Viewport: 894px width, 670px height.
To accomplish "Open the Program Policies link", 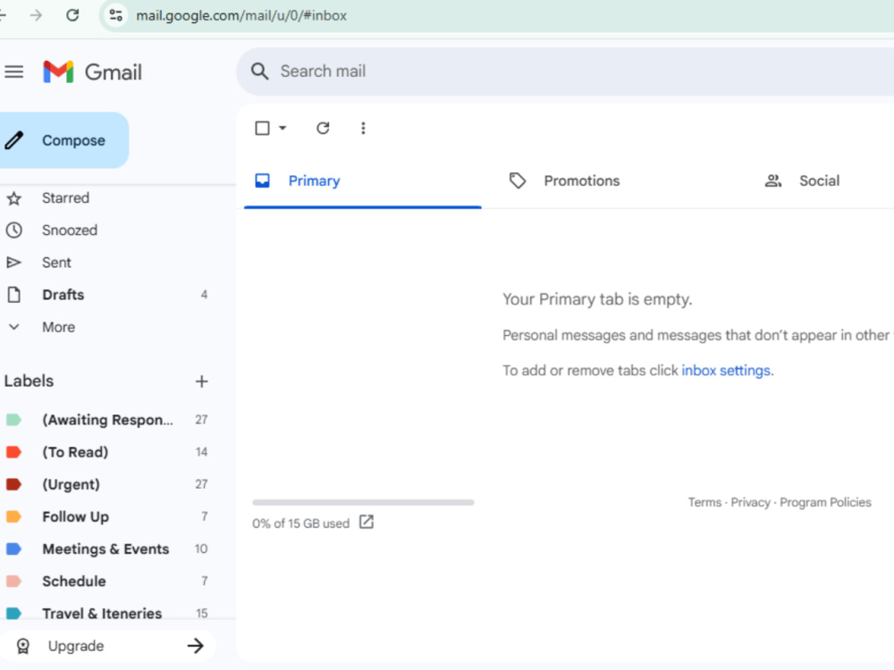I will pos(825,502).
